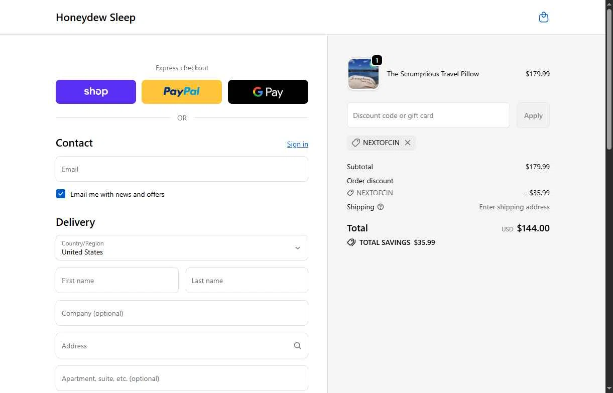
Task: Pay with Shop Pay express checkout
Action: [x=96, y=92]
